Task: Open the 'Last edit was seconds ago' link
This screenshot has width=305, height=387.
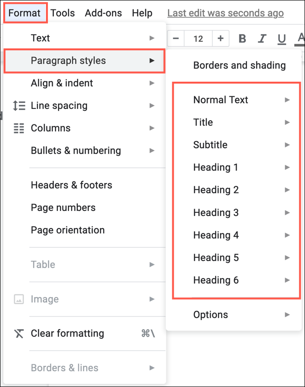Action: (x=225, y=13)
